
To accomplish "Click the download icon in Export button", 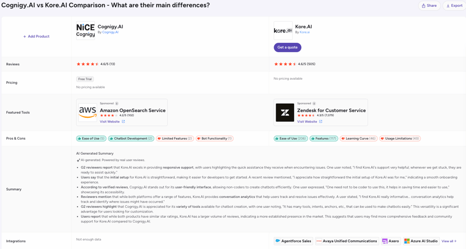I will coord(448,6).
